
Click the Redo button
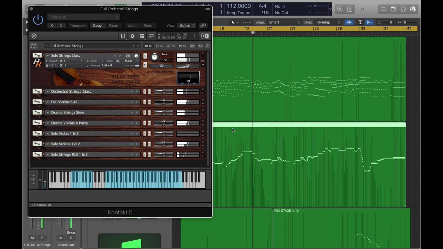[x=148, y=26]
